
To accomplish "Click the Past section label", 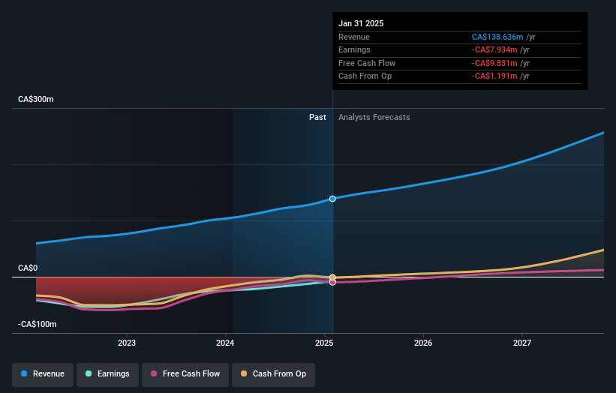I will [317, 117].
